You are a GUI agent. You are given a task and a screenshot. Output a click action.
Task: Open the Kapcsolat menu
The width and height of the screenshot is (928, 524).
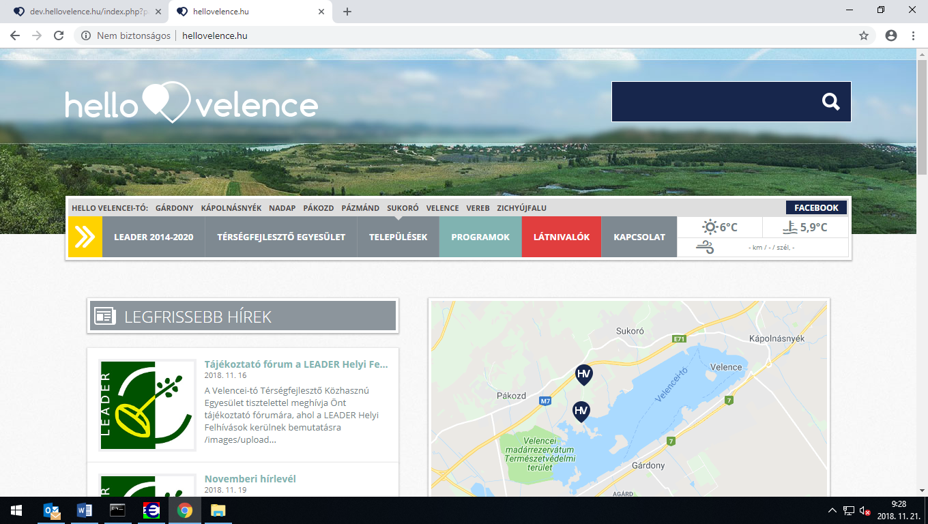(x=639, y=237)
